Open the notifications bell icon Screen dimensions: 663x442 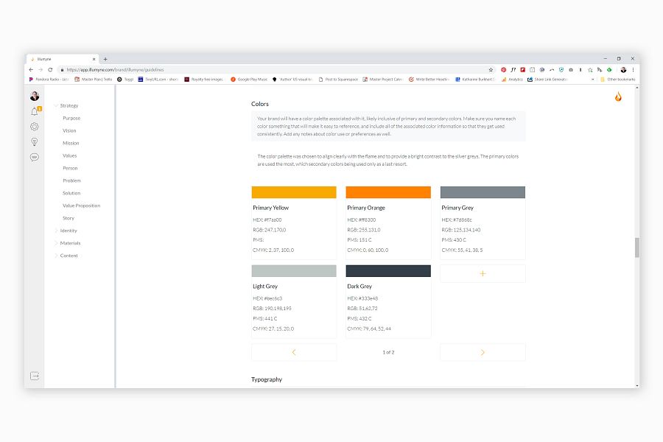[35, 112]
